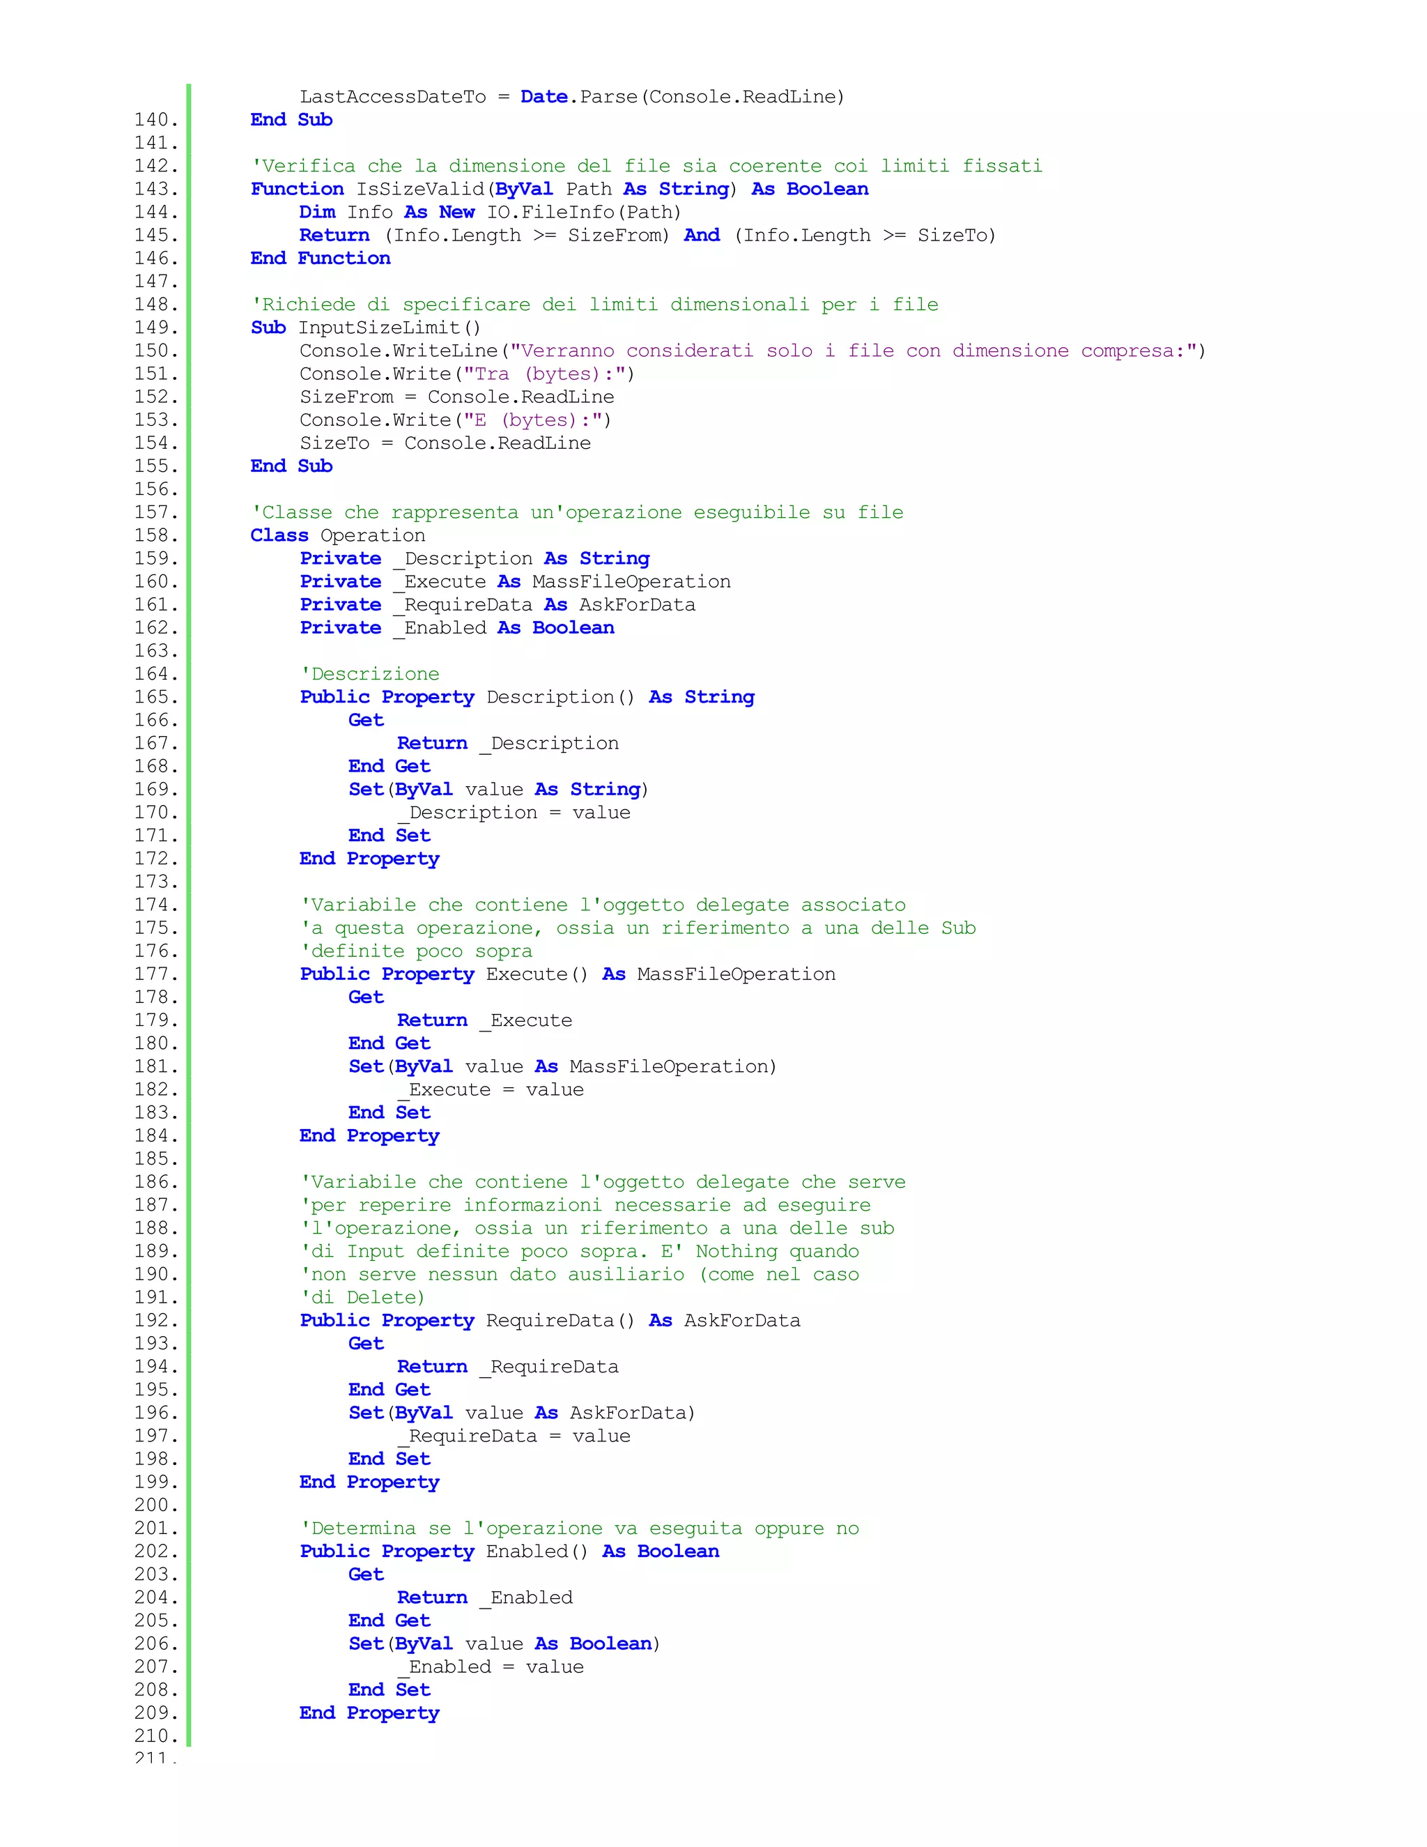The image size is (1427, 1847).
Task: Select '_Enabled = value' assignment
Action: [x=491, y=1667]
